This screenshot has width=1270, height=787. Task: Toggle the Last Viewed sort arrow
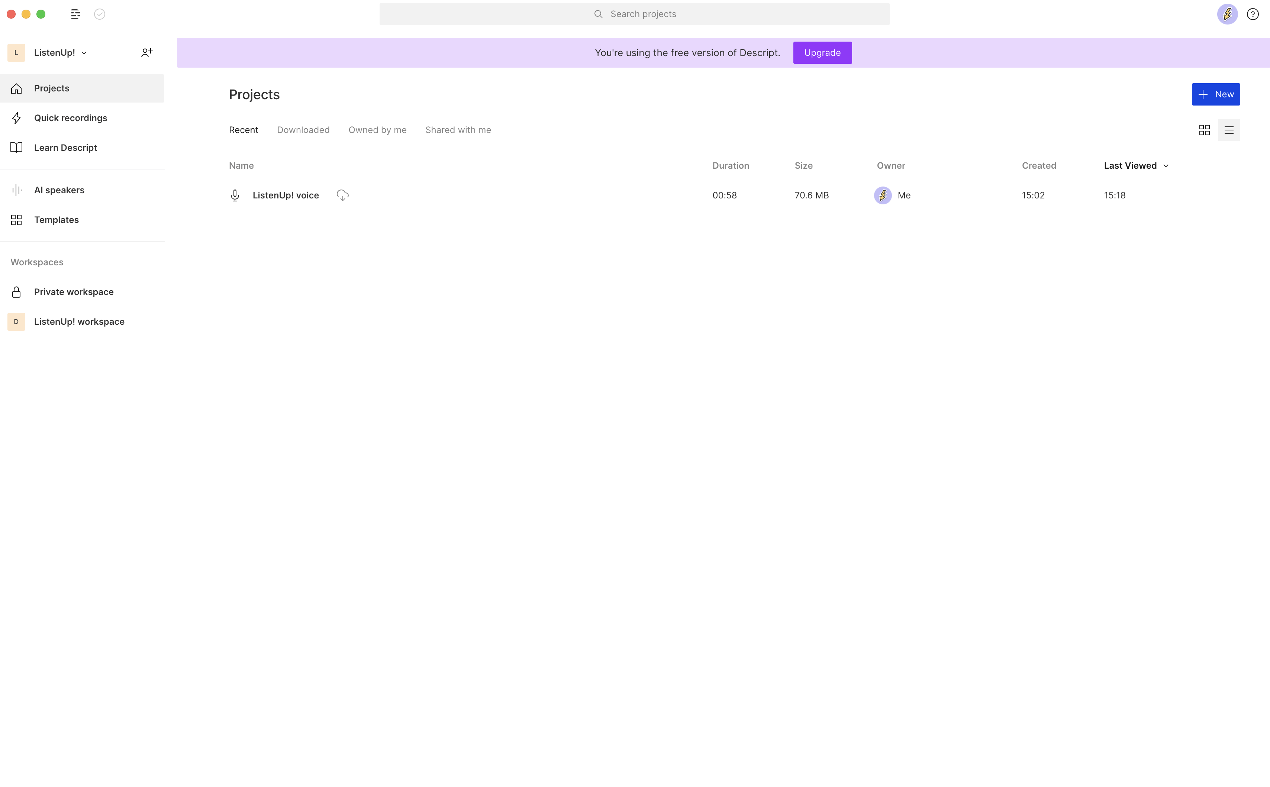pyautogui.click(x=1166, y=166)
